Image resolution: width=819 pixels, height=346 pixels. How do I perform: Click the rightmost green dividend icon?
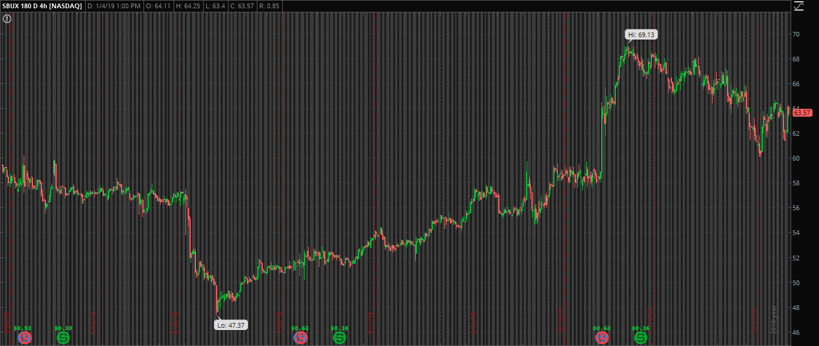pos(641,338)
